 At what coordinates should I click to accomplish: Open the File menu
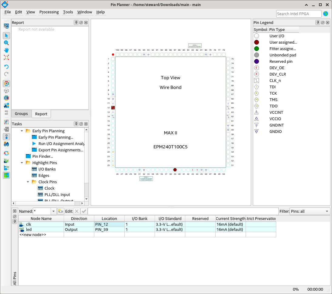coord(8,12)
